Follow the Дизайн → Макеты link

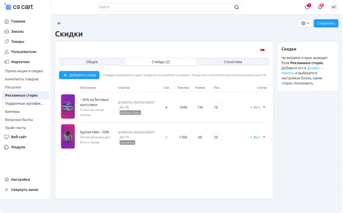click(302, 70)
